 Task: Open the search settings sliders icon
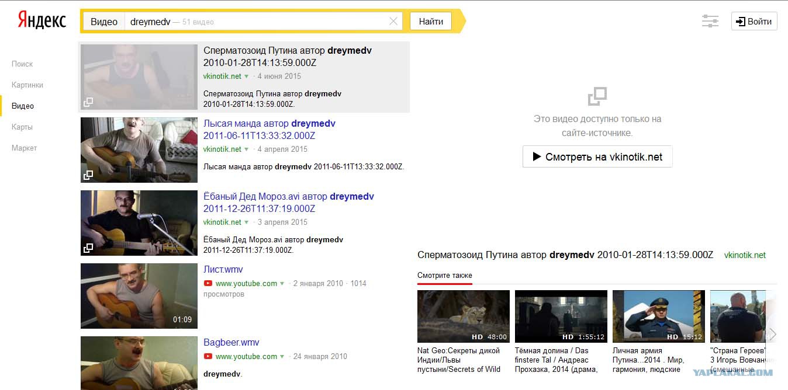710,22
